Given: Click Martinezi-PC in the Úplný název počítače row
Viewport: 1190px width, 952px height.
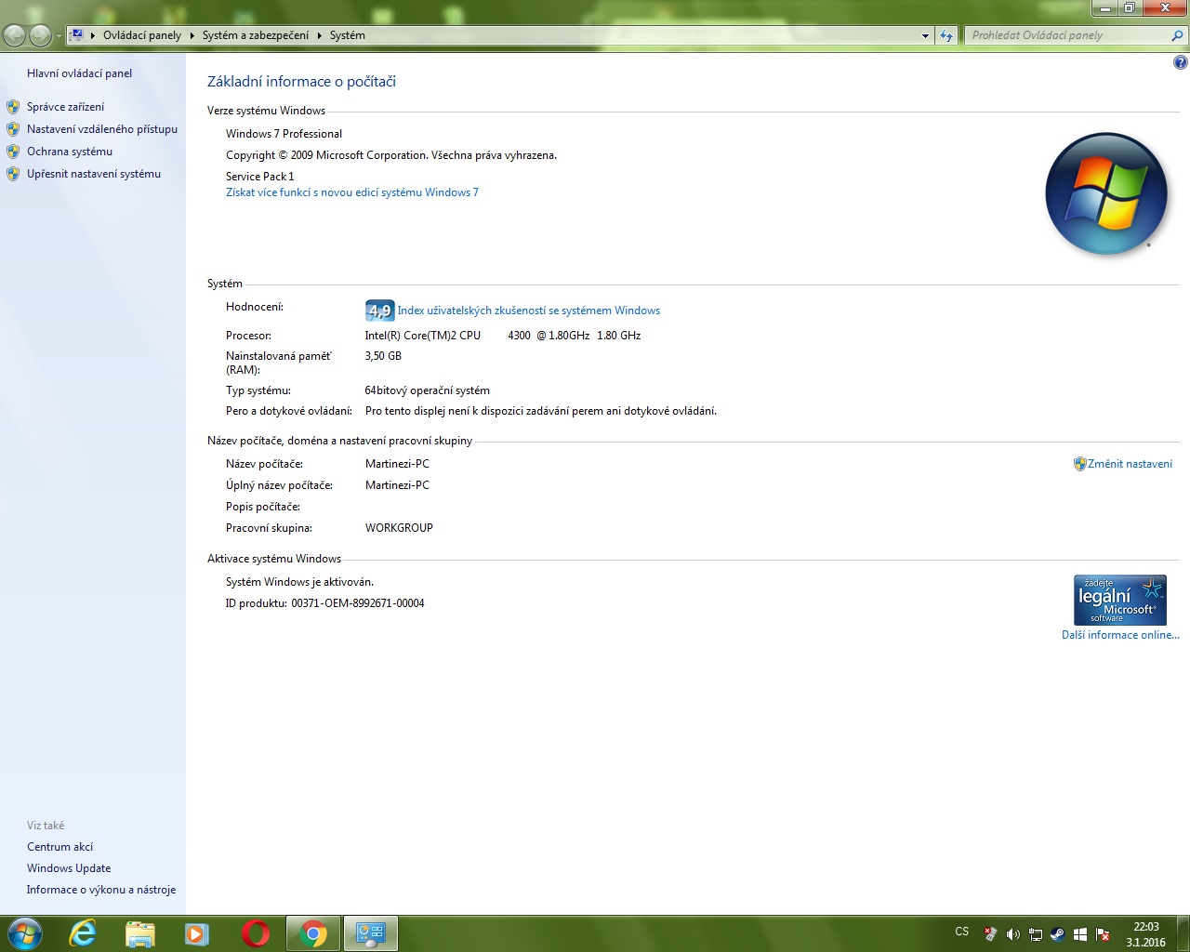Looking at the screenshot, I should point(397,485).
